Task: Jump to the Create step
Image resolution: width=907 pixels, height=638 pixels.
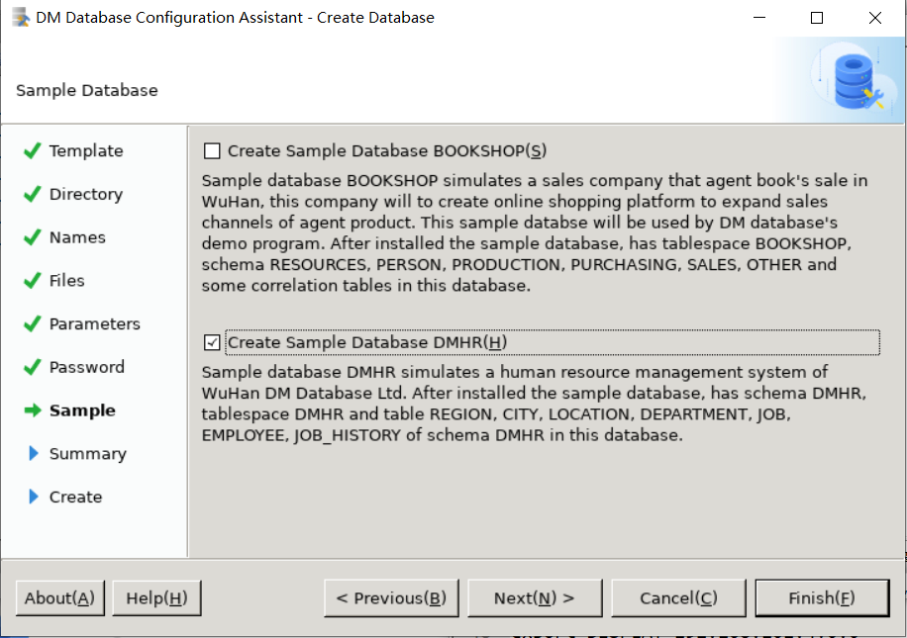Action: (x=76, y=497)
